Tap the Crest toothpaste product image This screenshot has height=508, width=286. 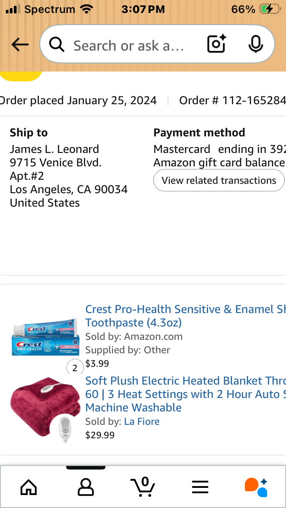(x=45, y=337)
